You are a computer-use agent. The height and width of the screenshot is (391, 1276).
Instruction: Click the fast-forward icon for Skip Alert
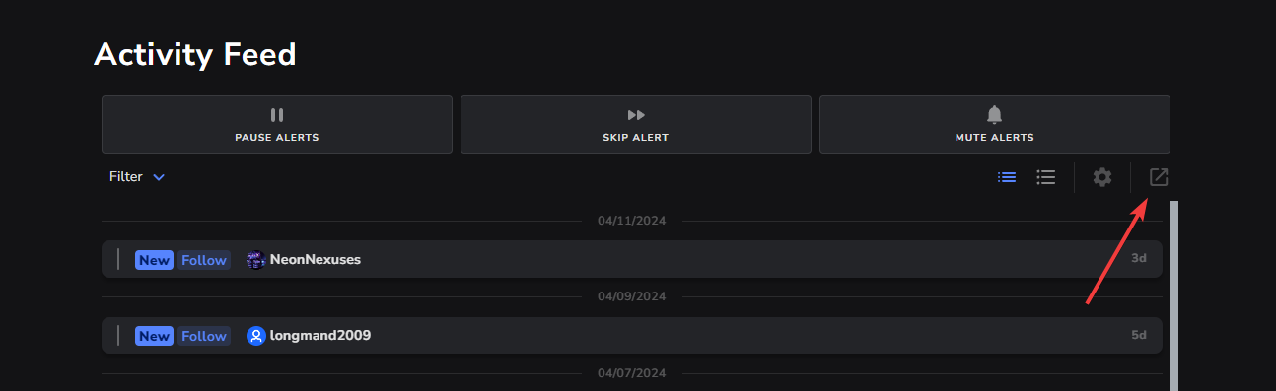click(x=636, y=115)
